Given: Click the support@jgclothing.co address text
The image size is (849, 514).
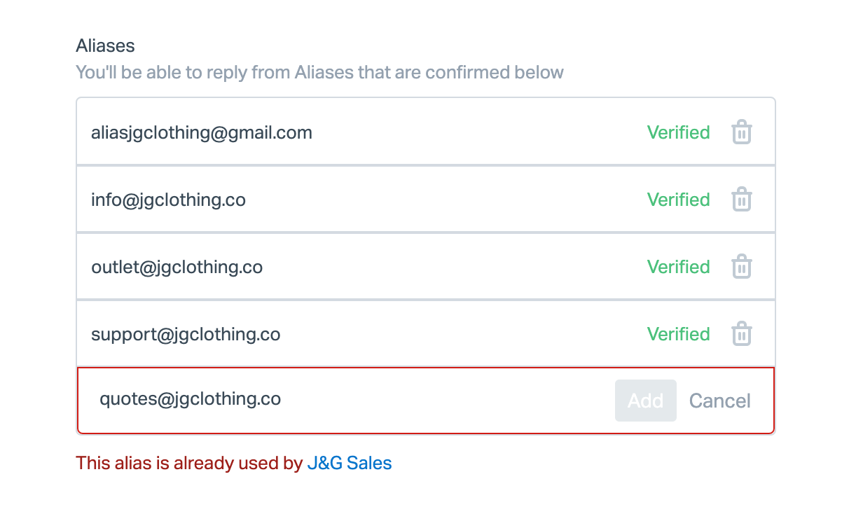Looking at the screenshot, I should pos(186,334).
